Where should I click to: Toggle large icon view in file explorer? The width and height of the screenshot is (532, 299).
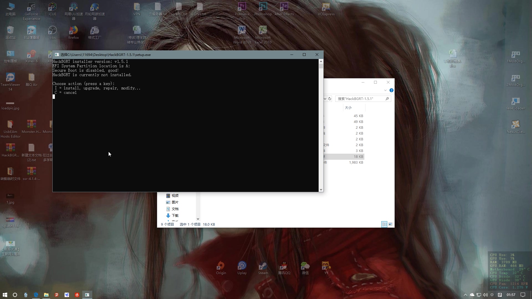391,224
